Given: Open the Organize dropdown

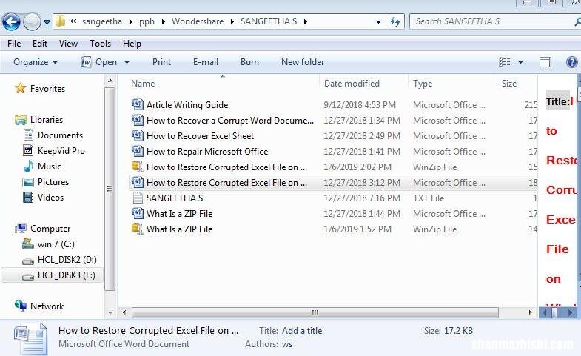Looking at the screenshot, I should (x=36, y=62).
